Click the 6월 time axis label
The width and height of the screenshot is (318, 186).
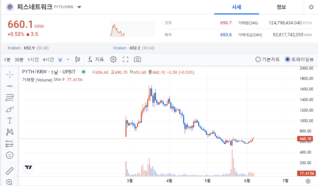pyautogui.click(x=247, y=181)
